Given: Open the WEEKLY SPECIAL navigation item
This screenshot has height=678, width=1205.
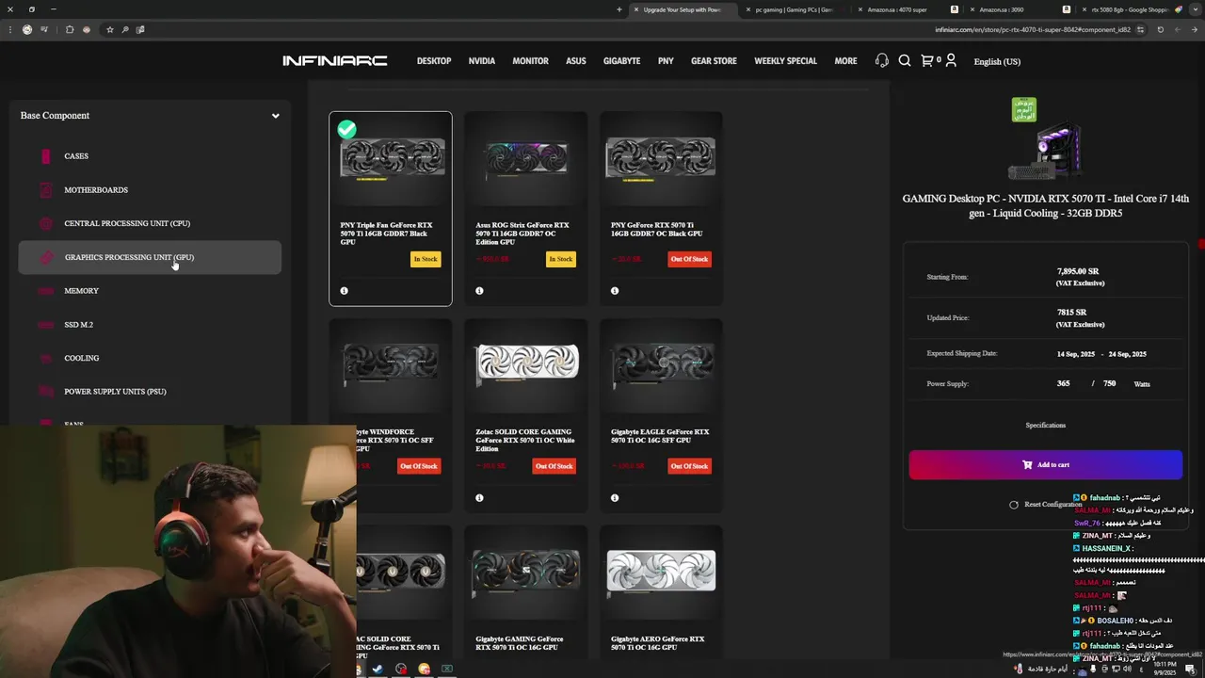Looking at the screenshot, I should (785, 61).
